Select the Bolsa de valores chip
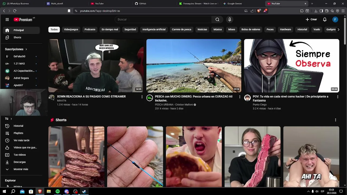 tap(251, 30)
